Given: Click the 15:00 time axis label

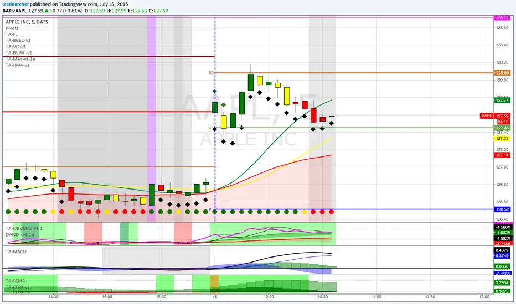Looking at the screenshot, I should 107,297.
